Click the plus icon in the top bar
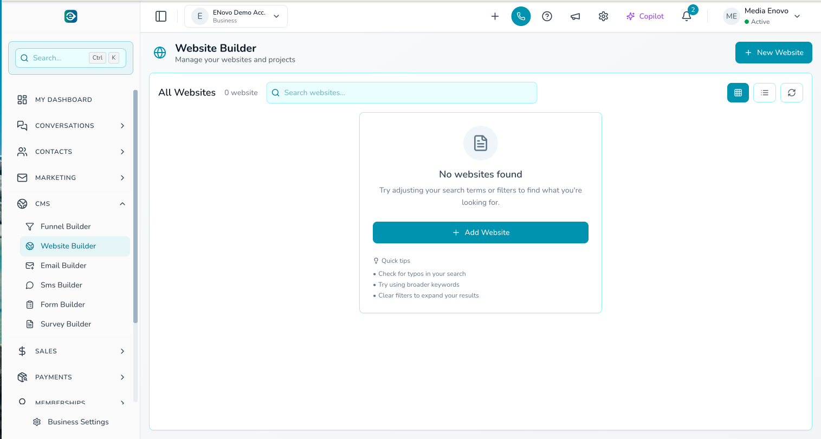The width and height of the screenshot is (821, 439). click(x=495, y=16)
